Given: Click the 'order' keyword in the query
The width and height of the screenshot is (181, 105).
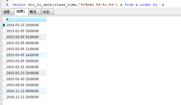Looking at the screenshot, I should 145,5.
